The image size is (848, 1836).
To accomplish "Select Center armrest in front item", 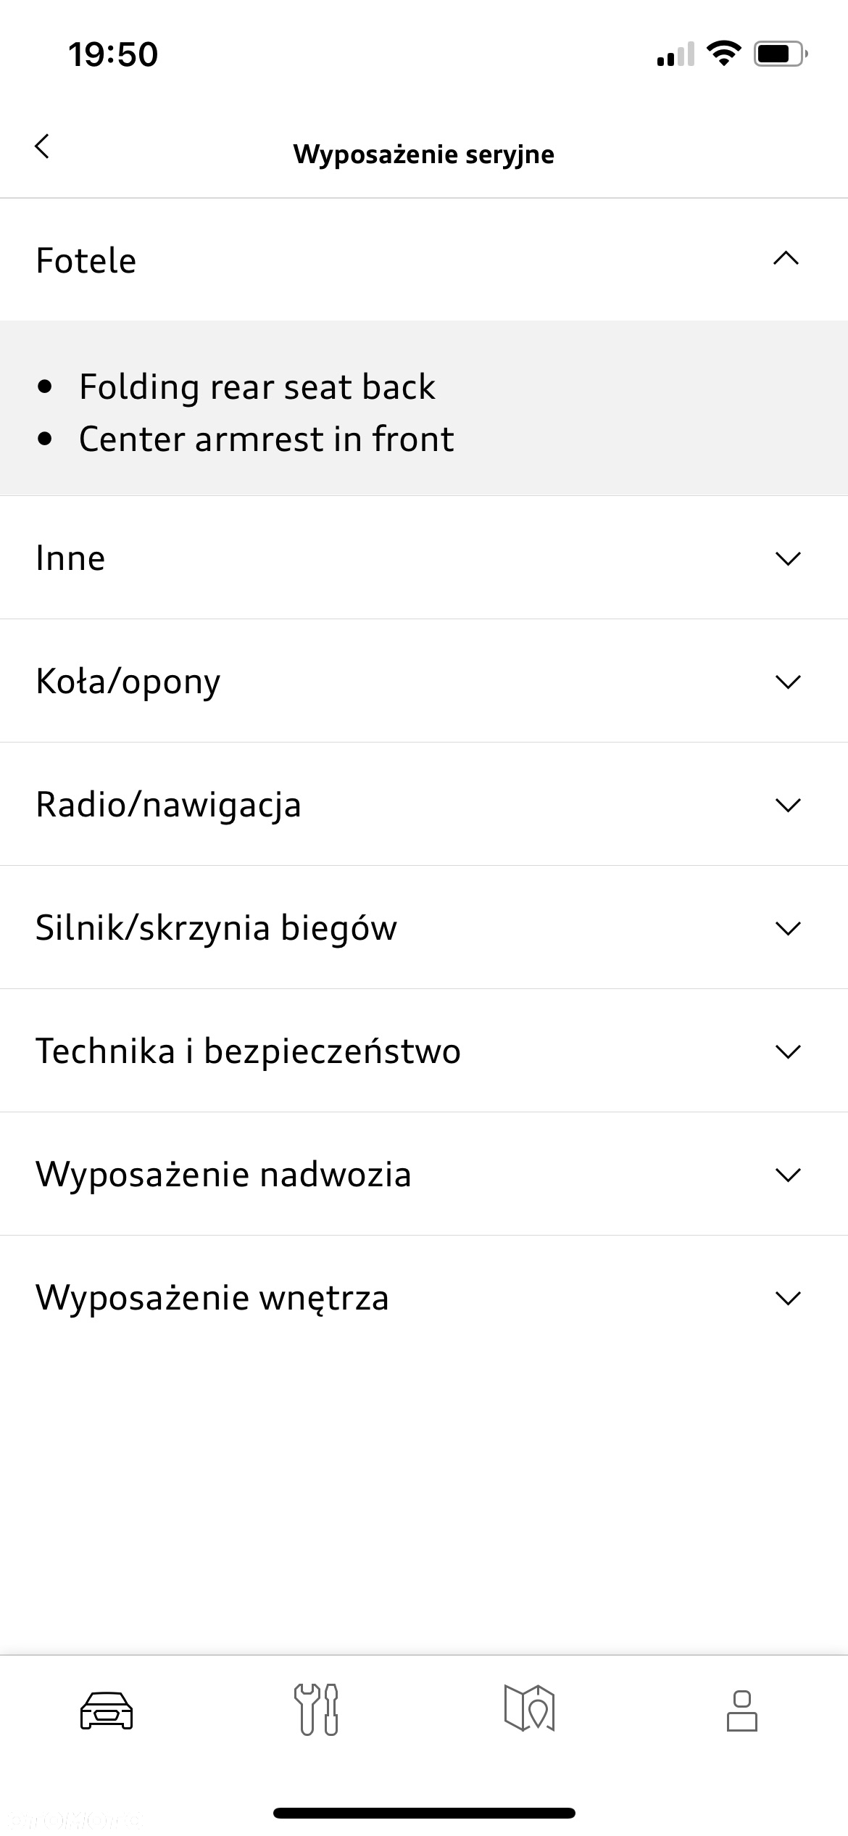I will pos(267,439).
